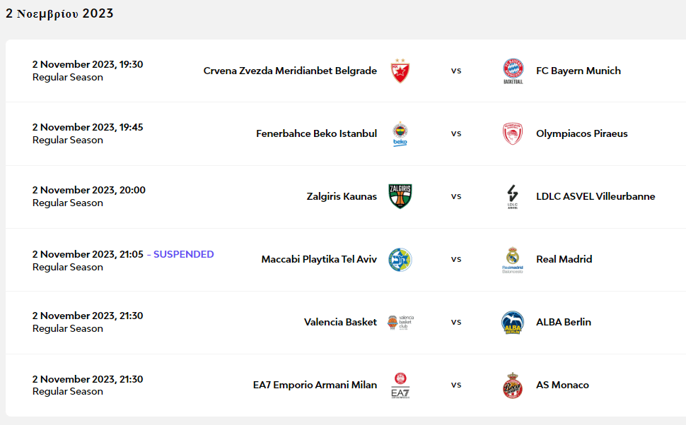Click the LDLC ASVEL team logo
The width and height of the screenshot is (686, 425).
point(513,196)
